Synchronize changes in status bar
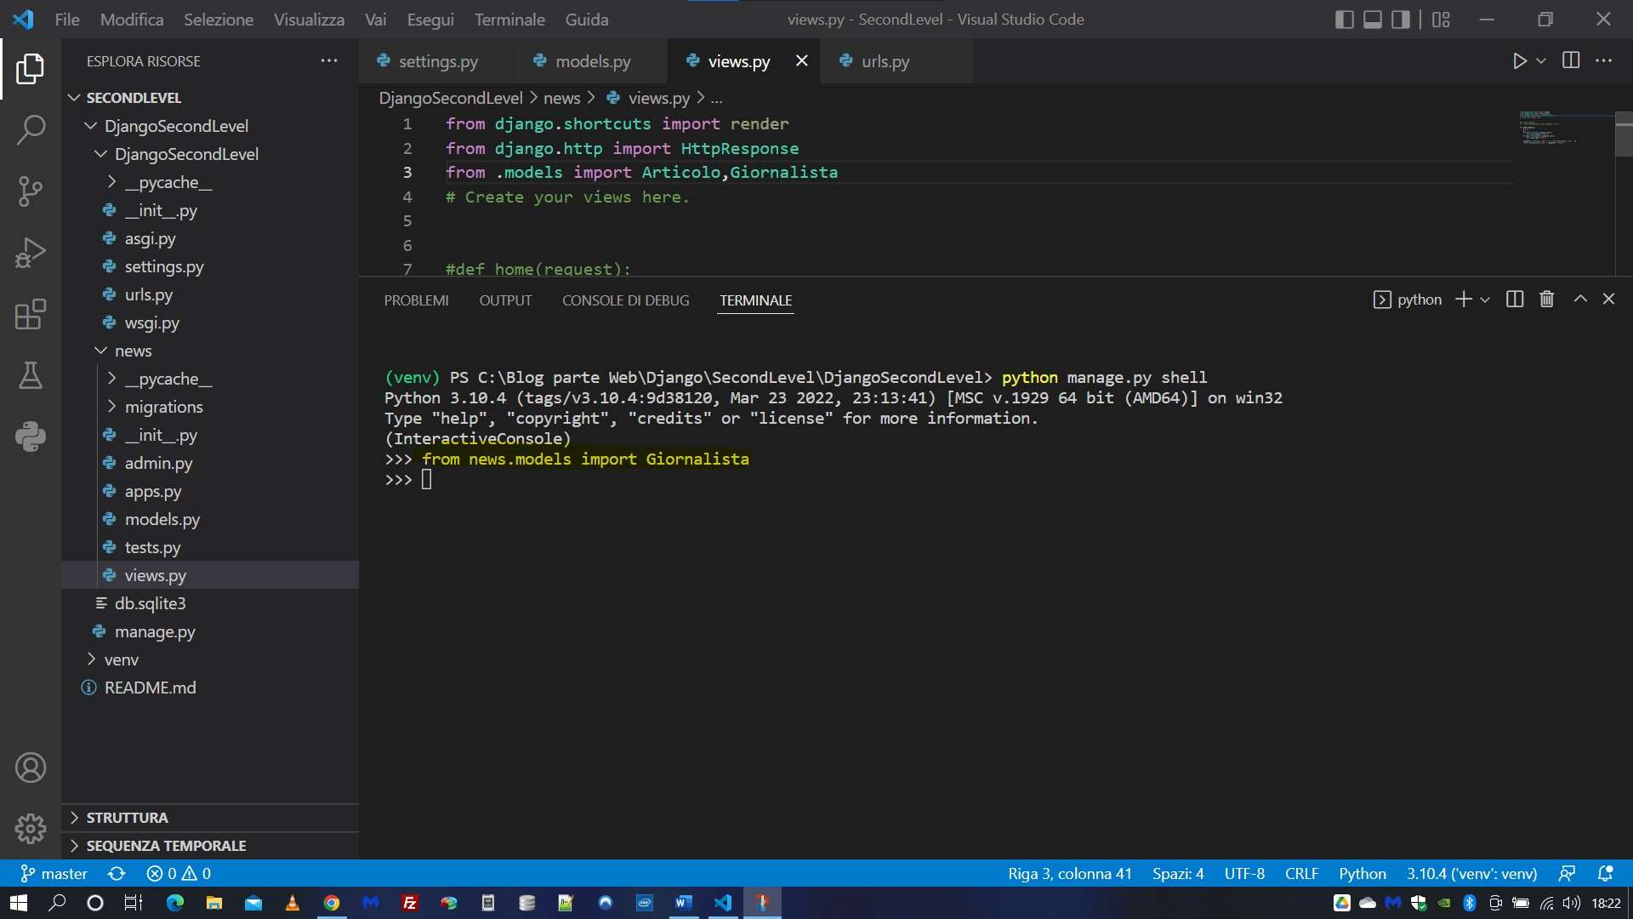This screenshot has width=1633, height=919. point(117,874)
